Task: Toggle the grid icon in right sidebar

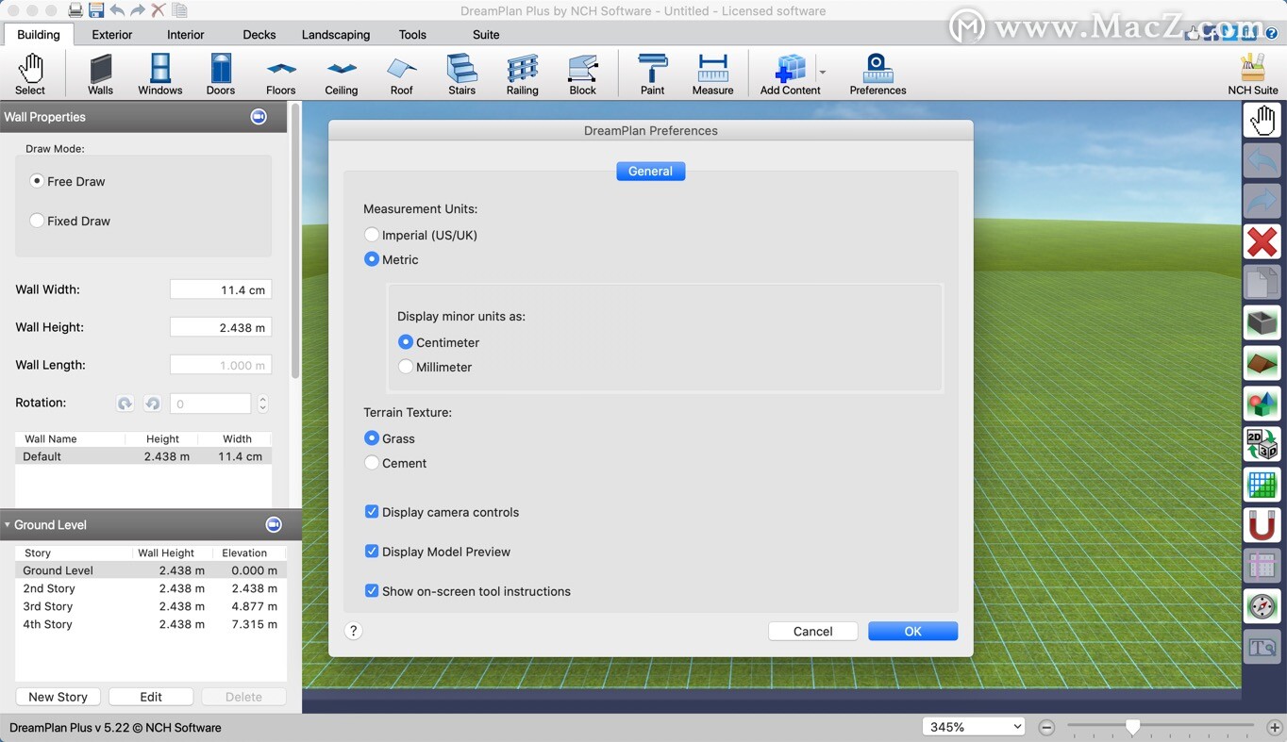Action: click(1262, 485)
